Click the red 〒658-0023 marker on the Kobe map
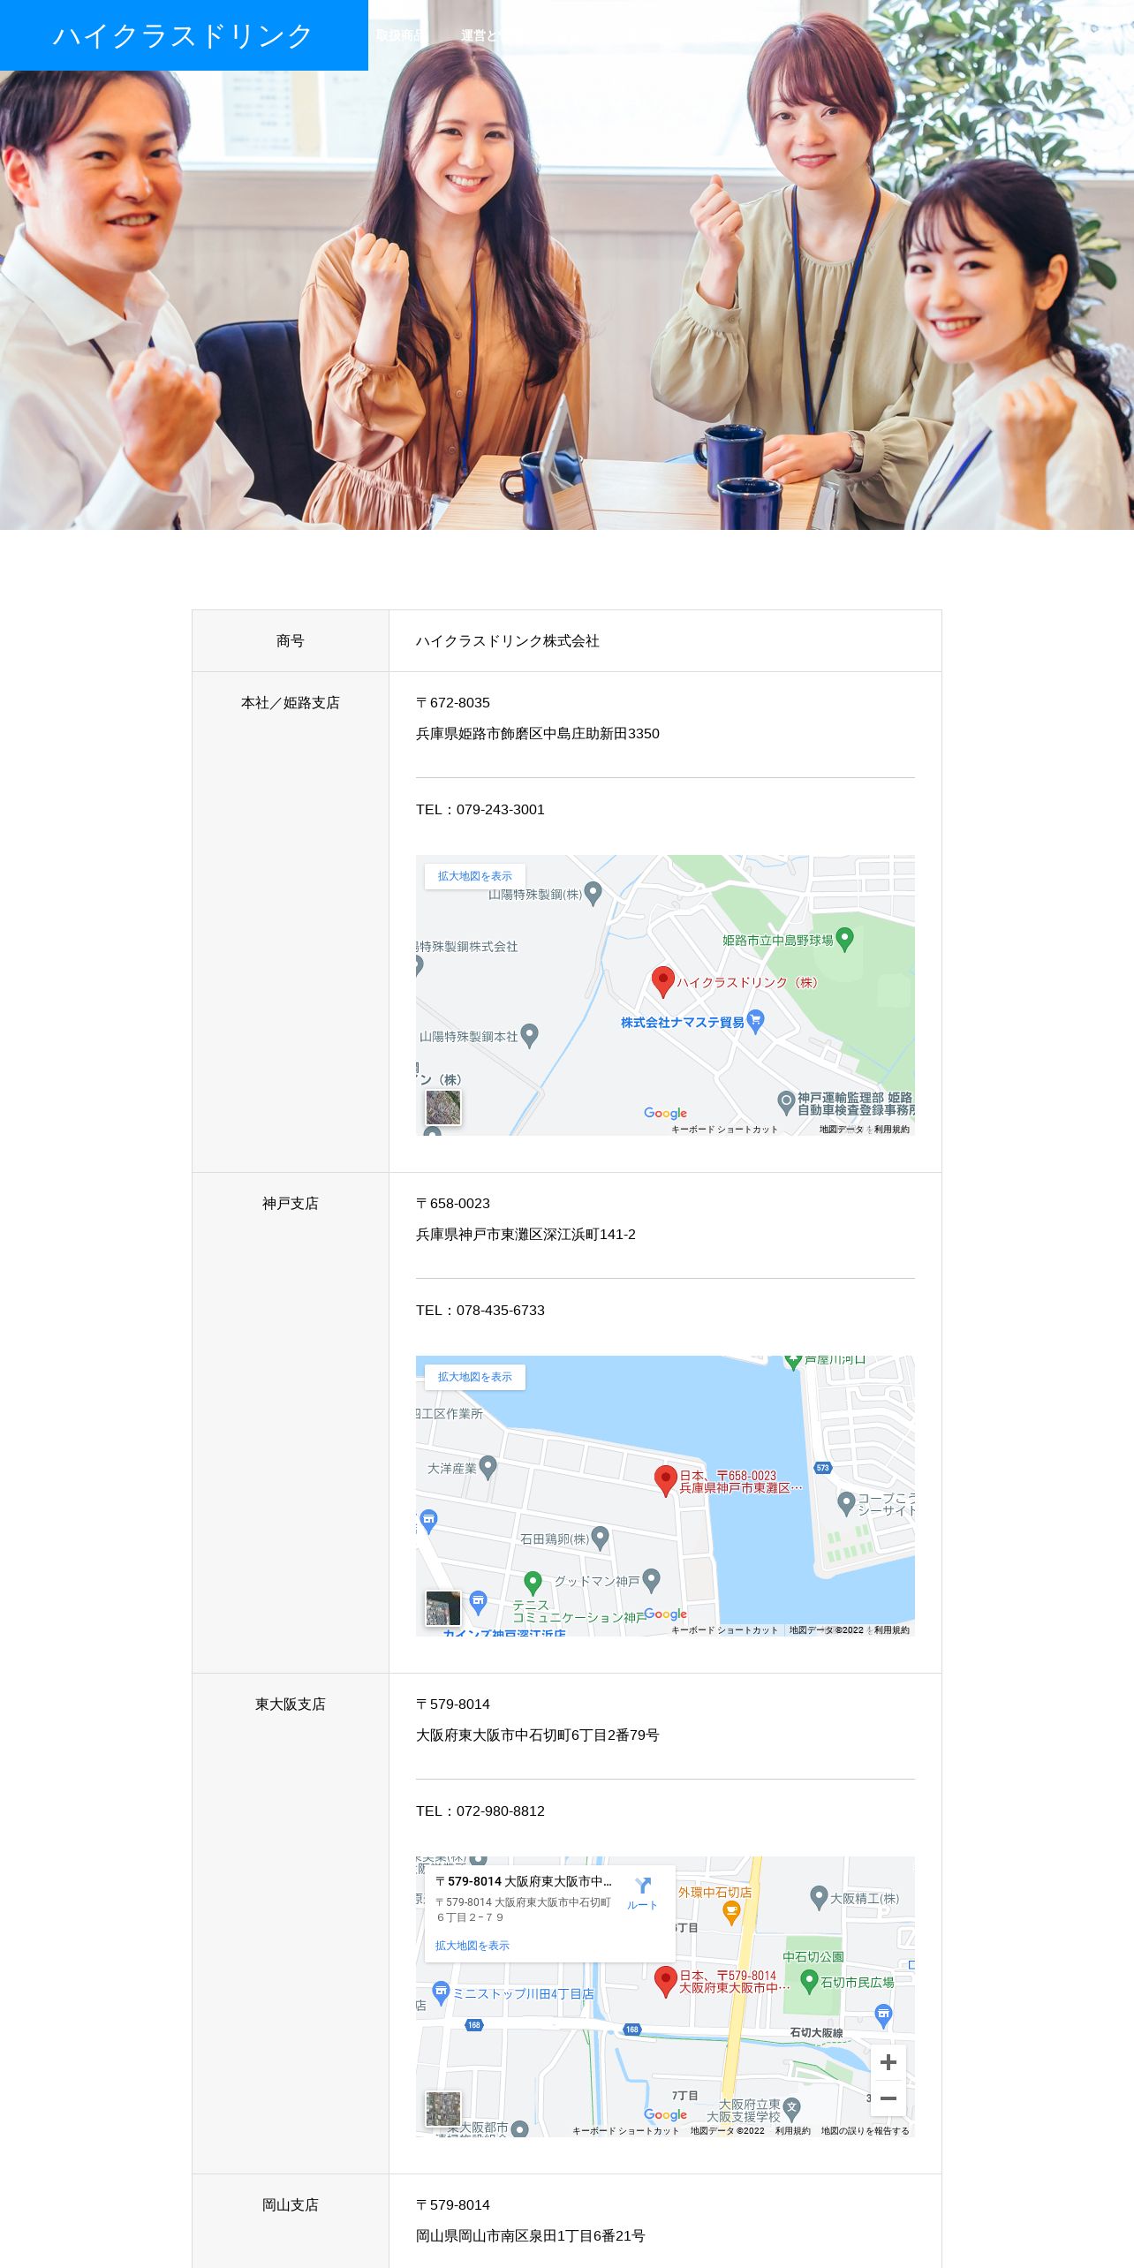 tap(666, 1480)
